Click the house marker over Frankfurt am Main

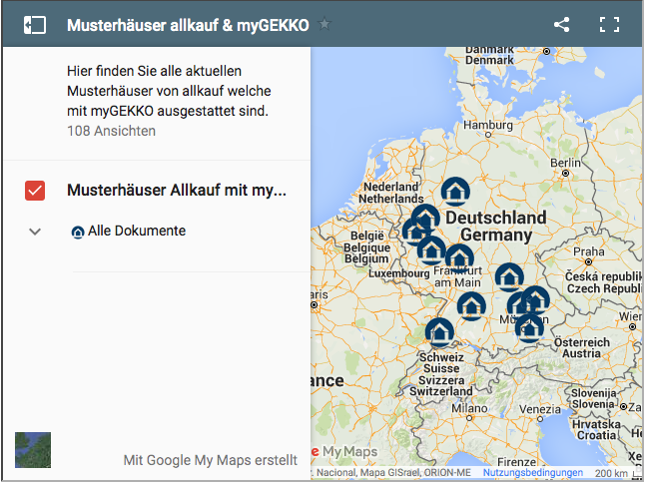coord(459,258)
